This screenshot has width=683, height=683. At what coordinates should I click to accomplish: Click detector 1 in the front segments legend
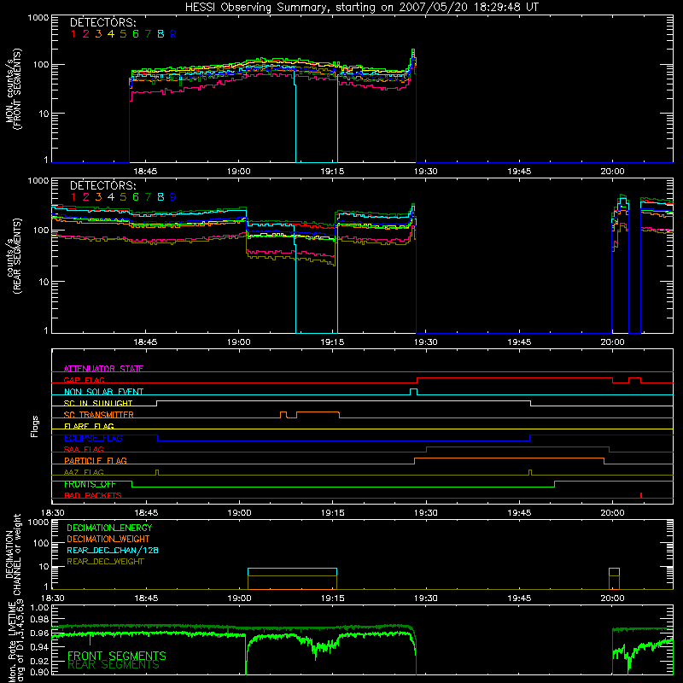73,34
